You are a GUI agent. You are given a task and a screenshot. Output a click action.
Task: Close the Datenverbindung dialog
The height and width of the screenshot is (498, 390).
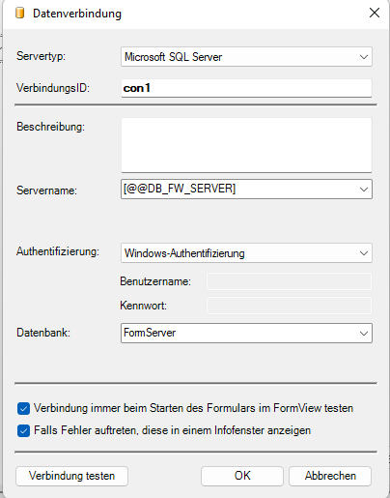pyautogui.click(x=375, y=13)
